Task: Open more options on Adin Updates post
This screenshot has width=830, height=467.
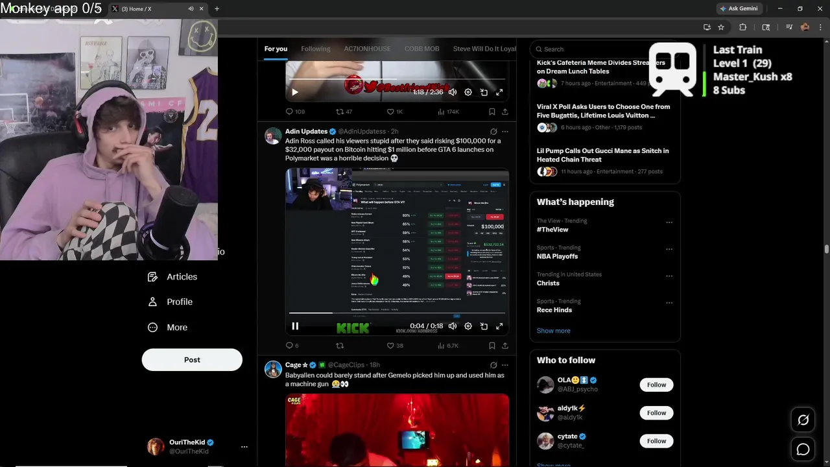Action: coord(505,132)
